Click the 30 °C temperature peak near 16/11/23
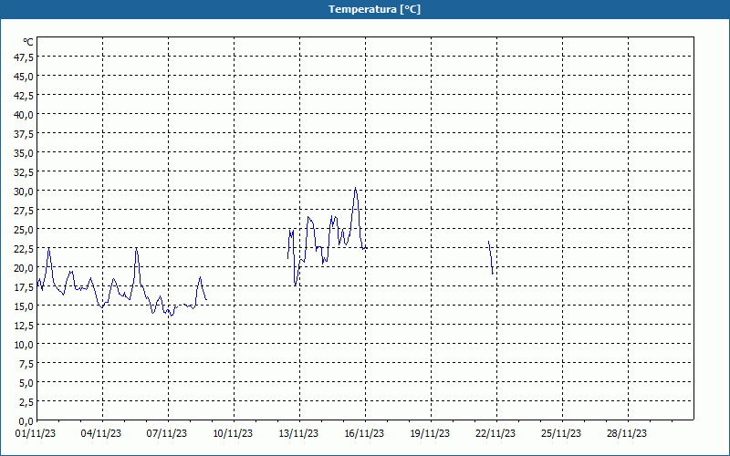730x456 pixels. pos(355,189)
